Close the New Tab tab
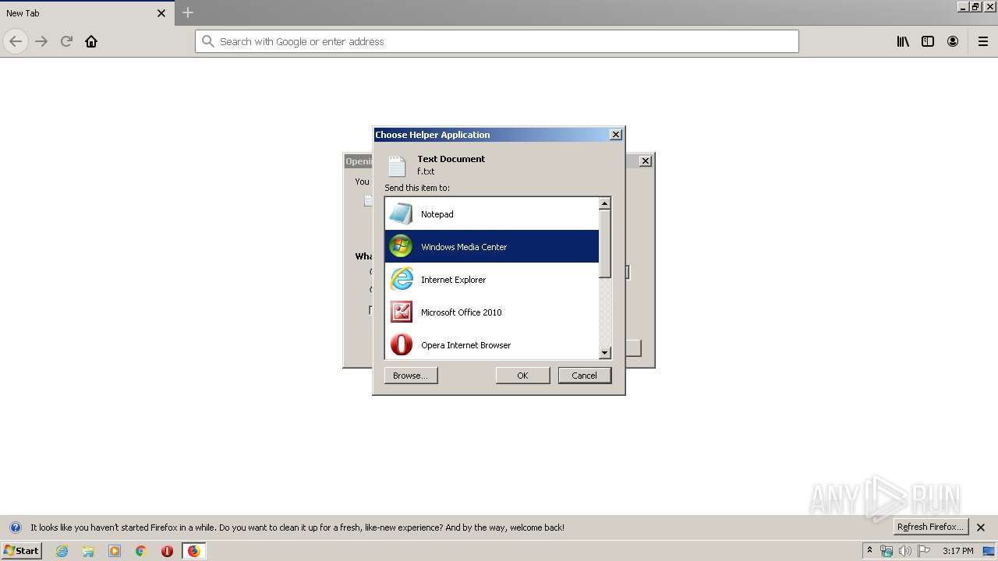 coord(161,13)
